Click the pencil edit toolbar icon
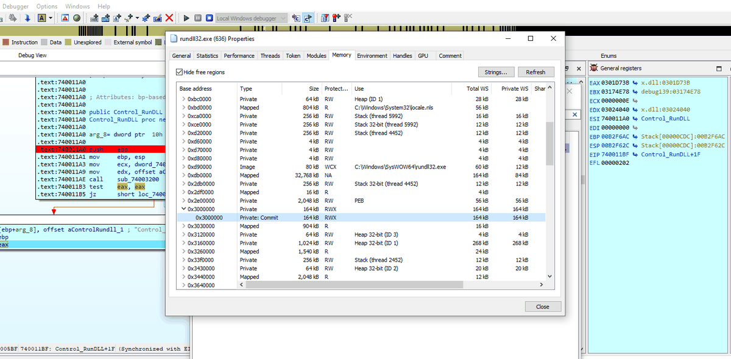 [157, 18]
